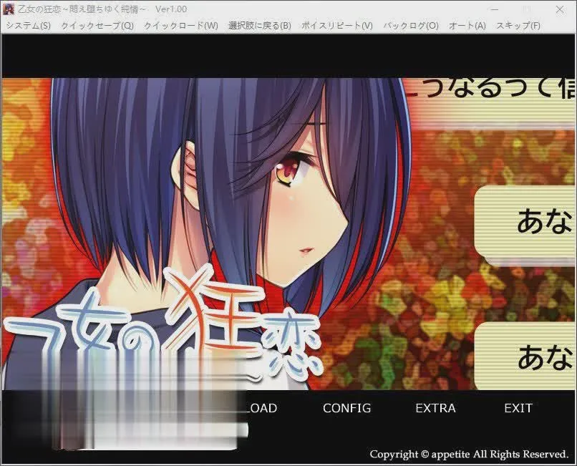577x466 pixels.
Task: Click the partially hidden LOAD button
Action: pos(262,408)
